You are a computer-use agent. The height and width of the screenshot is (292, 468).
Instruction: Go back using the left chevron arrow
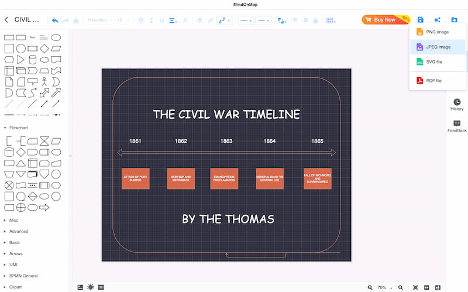(x=6, y=20)
